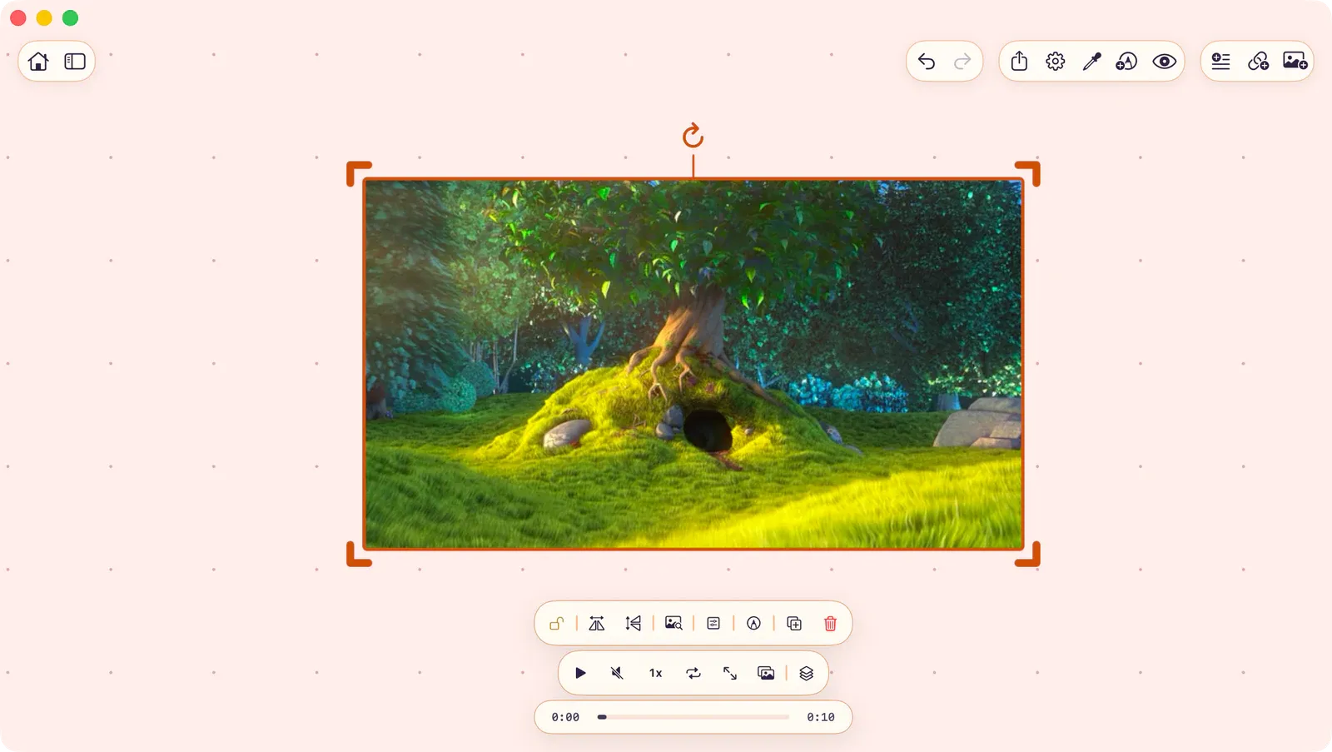Toggle visibility with the eye icon

click(x=1164, y=62)
